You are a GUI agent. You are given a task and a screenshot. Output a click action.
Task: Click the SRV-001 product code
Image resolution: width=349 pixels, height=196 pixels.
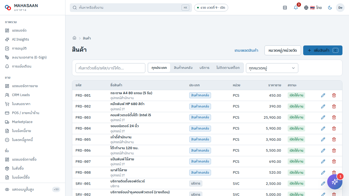click(83, 184)
